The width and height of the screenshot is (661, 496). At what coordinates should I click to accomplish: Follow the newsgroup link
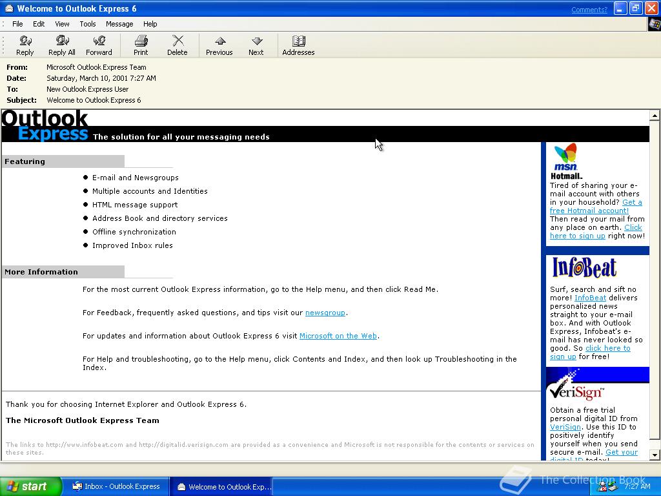[325, 313]
